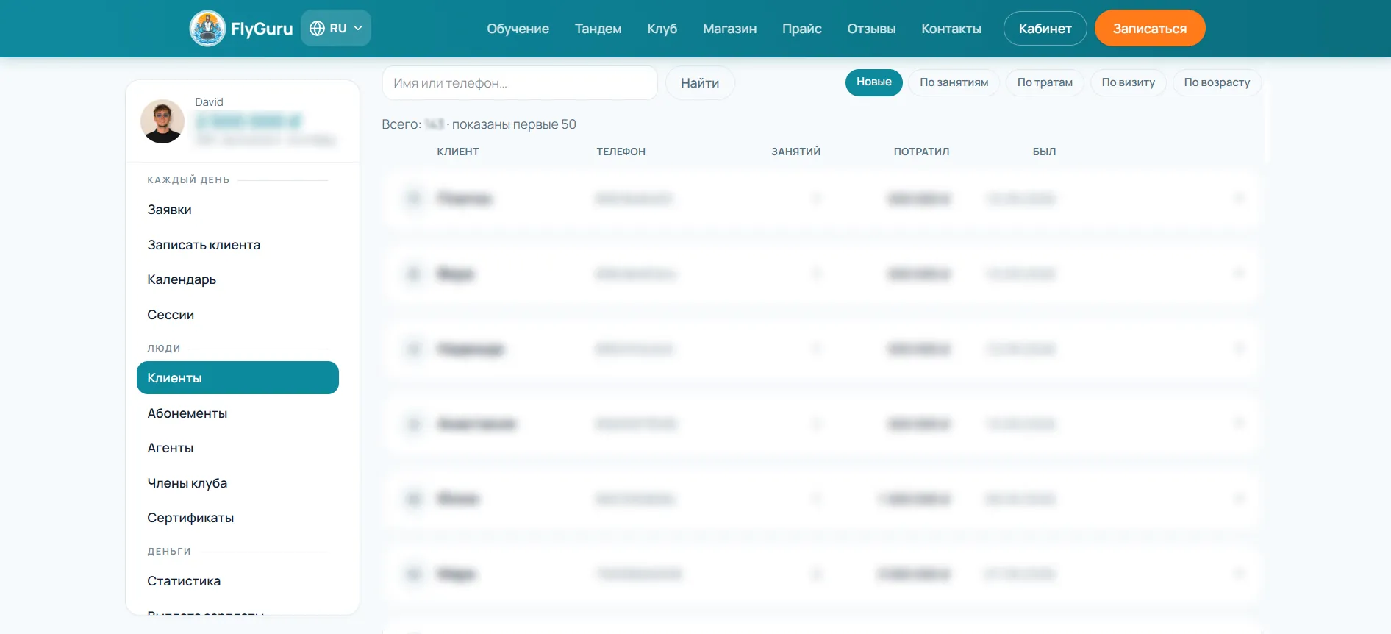Sort clients По тратам
The image size is (1391, 634).
pyautogui.click(x=1045, y=82)
